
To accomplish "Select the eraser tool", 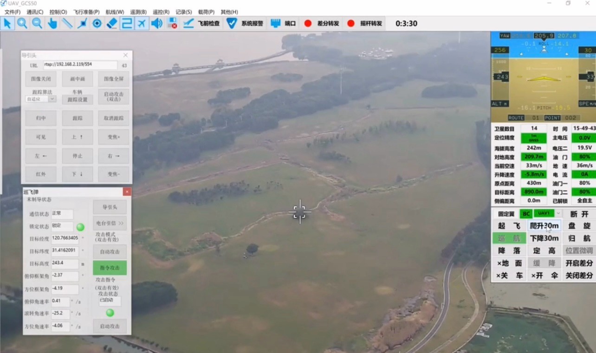I will (112, 23).
